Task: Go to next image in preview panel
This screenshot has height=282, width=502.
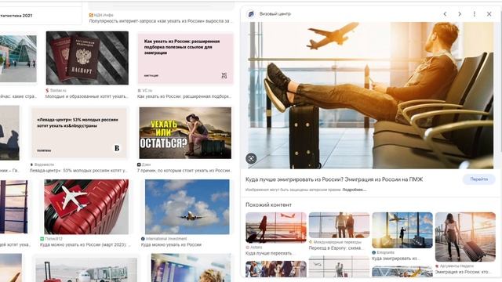Action: pos(460,14)
